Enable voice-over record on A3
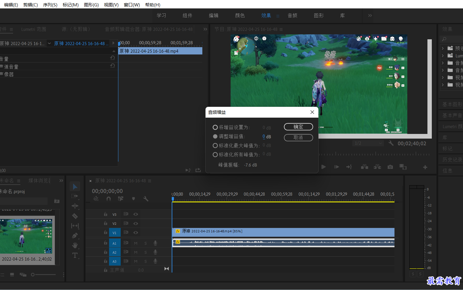This screenshot has width=463, height=290. tap(155, 261)
